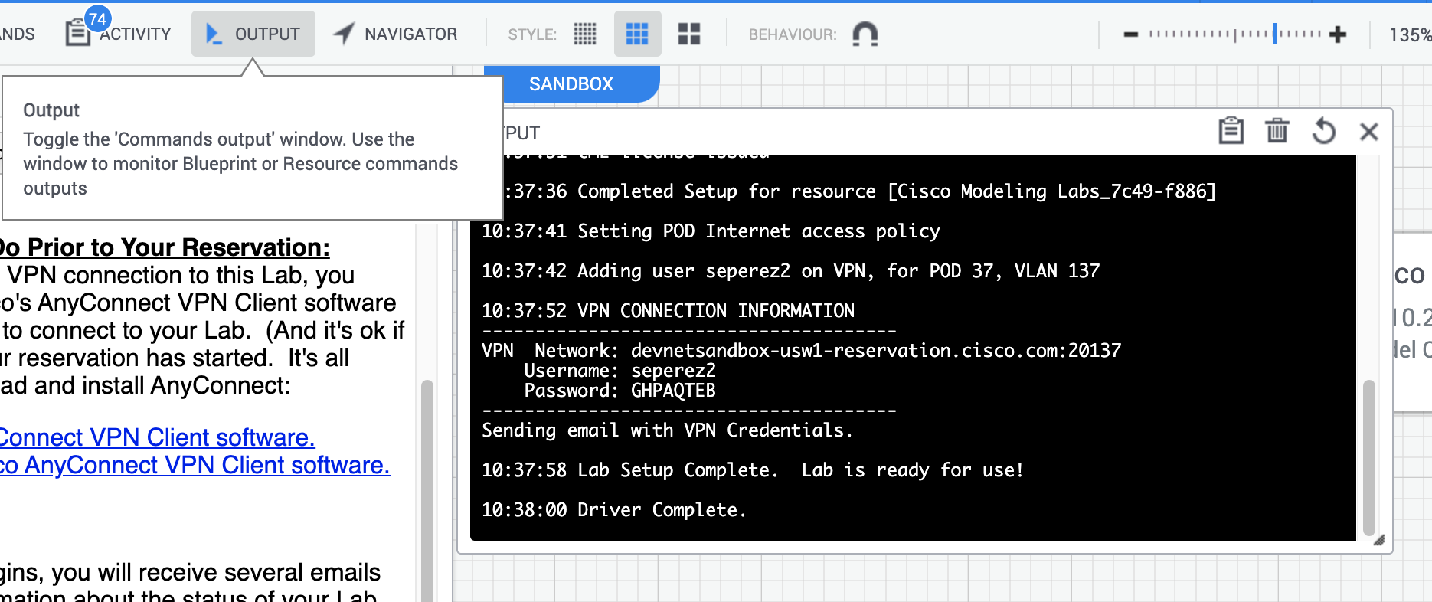Copy output to clipboard

point(1231,131)
